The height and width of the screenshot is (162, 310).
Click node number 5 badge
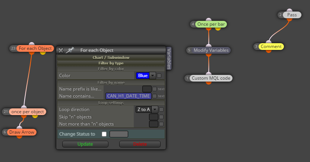(x=189, y=50)
